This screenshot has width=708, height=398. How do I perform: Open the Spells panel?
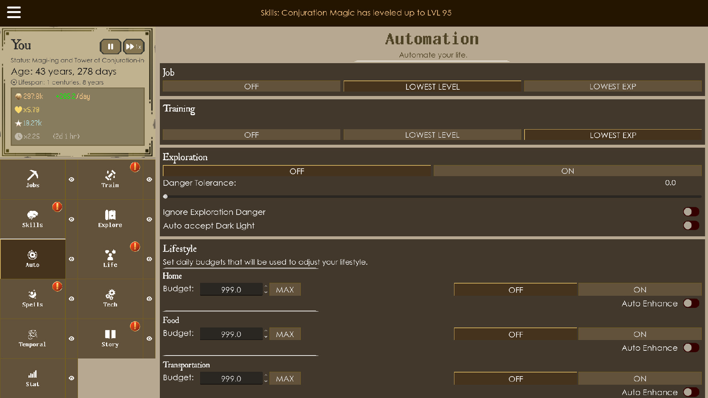(x=32, y=299)
